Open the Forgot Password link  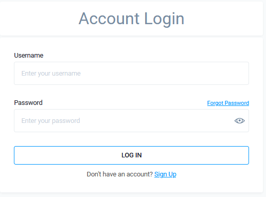pyautogui.click(x=228, y=103)
